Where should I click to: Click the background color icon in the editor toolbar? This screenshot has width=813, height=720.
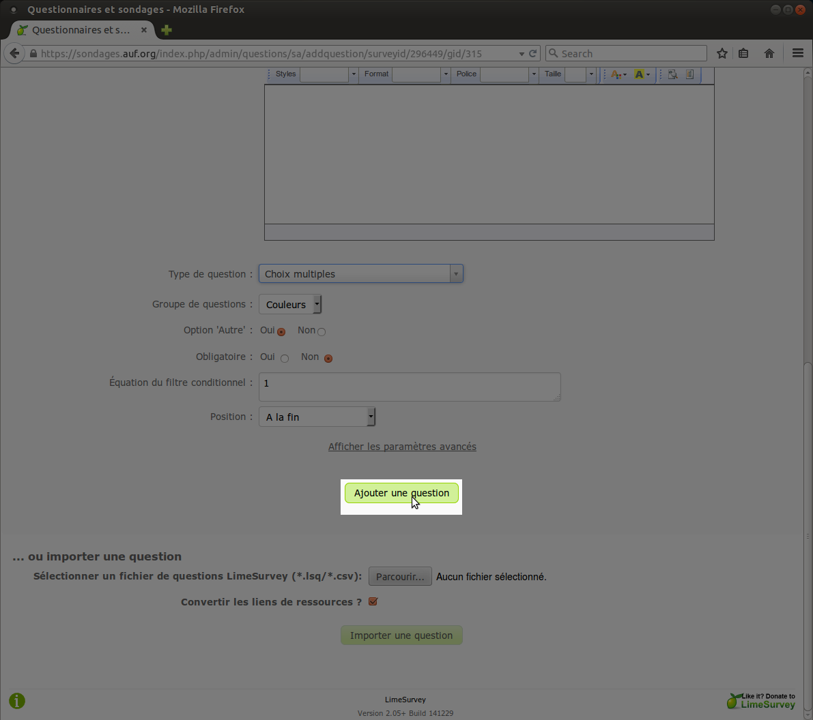tap(642, 74)
